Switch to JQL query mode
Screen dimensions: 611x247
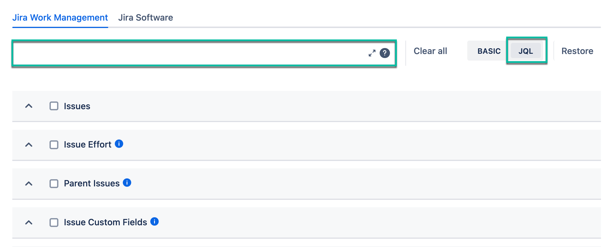pos(526,51)
